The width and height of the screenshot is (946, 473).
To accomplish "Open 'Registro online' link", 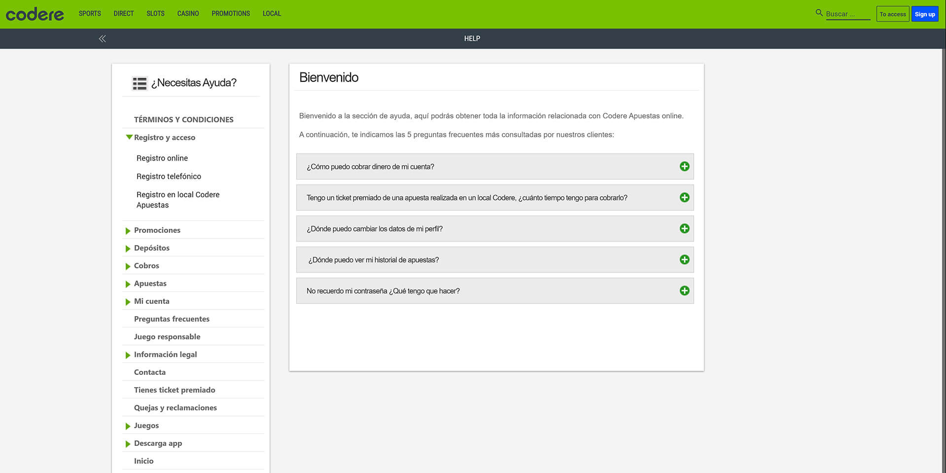I will click(162, 158).
